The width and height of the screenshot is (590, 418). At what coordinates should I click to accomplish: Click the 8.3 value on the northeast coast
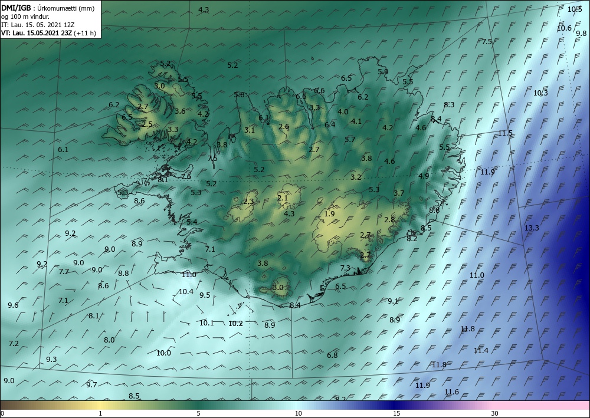click(449, 105)
